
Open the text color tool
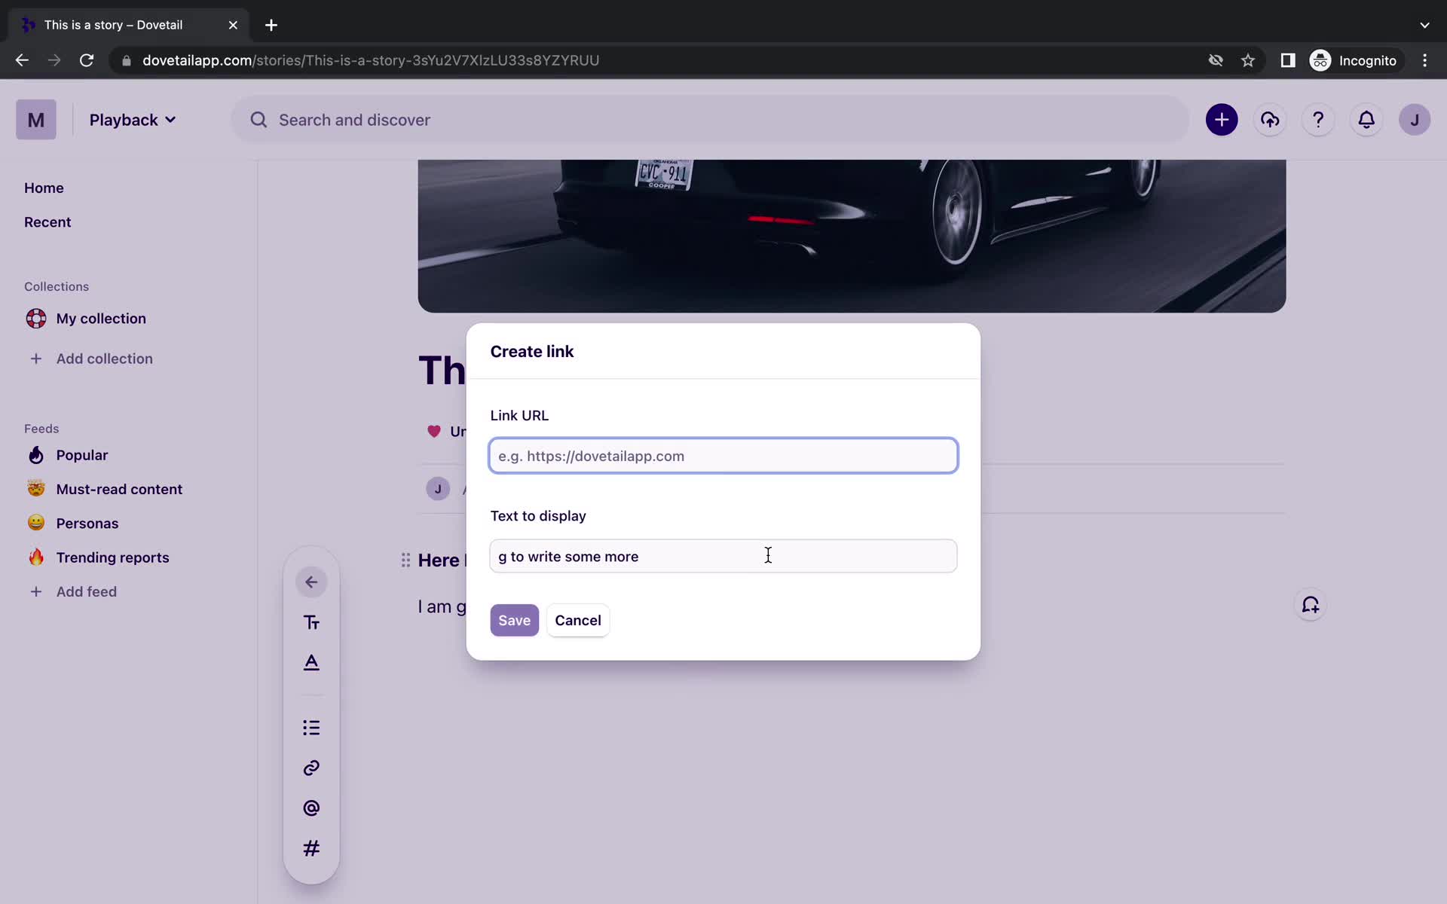click(x=311, y=662)
